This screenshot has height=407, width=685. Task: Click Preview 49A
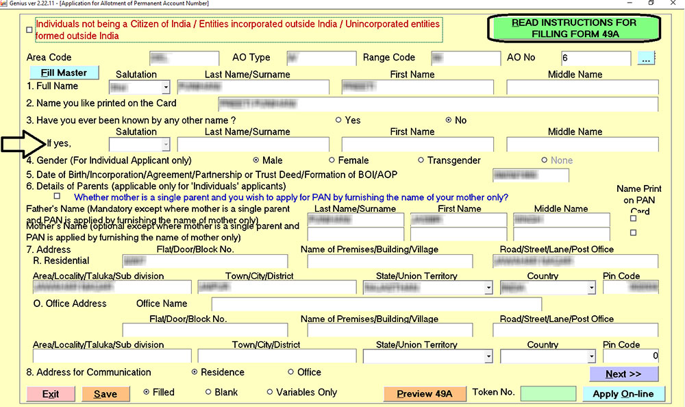tap(425, 394)
